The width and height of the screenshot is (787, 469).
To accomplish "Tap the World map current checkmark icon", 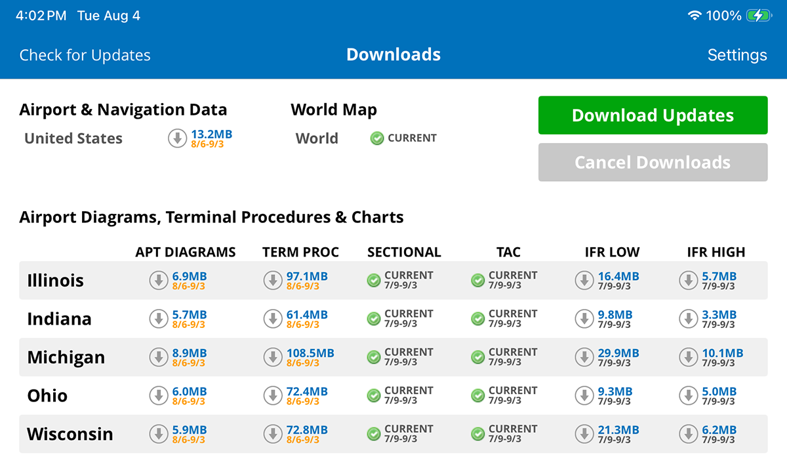I will pos(377,138).
